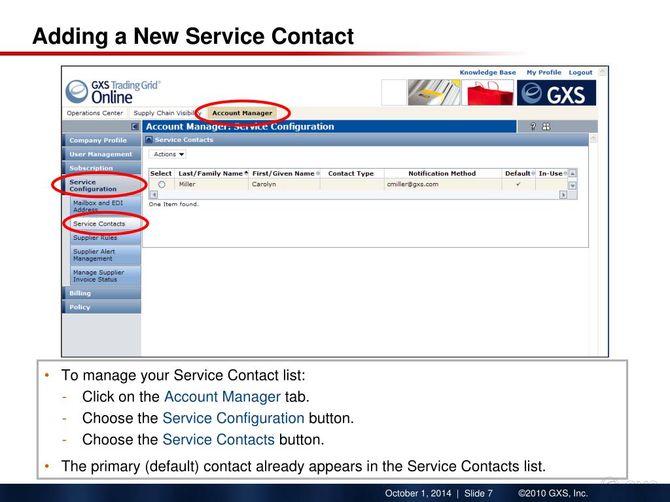Image resolution: width=670 pixels, height=502 pixels.
Task: Sort by Default column header
Action: coord(520,173)
